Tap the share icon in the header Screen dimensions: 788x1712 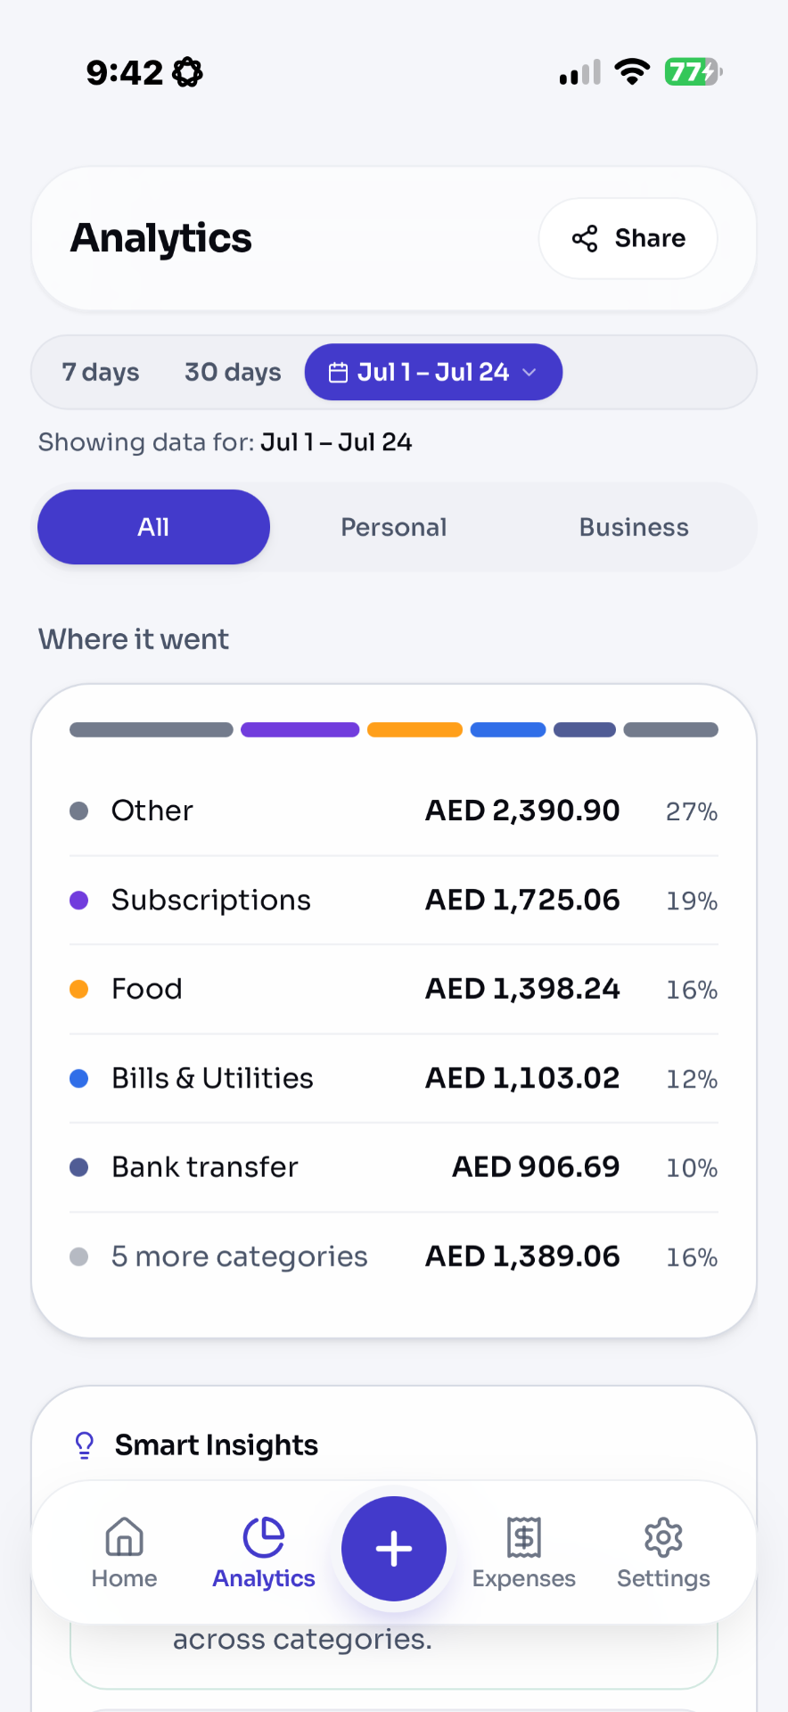[585, 238]
